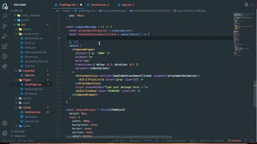Expand the socket folder

click(x=27, y=98)
